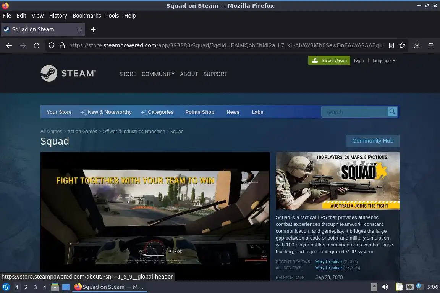This screenshot has height=293, width=440.
Task: Open Your Store menu
Action: point(59,112)
